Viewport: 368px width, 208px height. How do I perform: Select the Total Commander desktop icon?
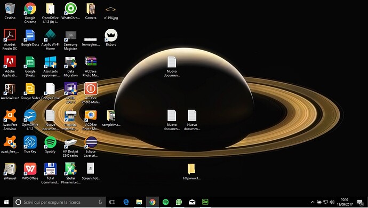point(50,173)
